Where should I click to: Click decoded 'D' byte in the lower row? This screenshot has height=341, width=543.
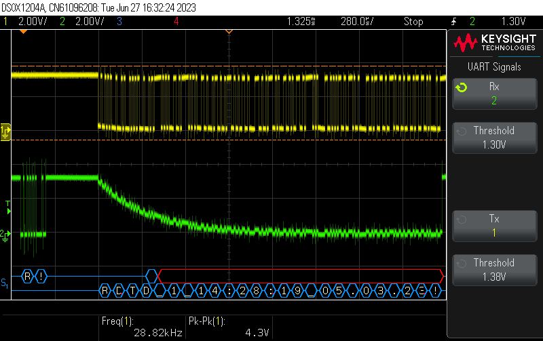147,291
